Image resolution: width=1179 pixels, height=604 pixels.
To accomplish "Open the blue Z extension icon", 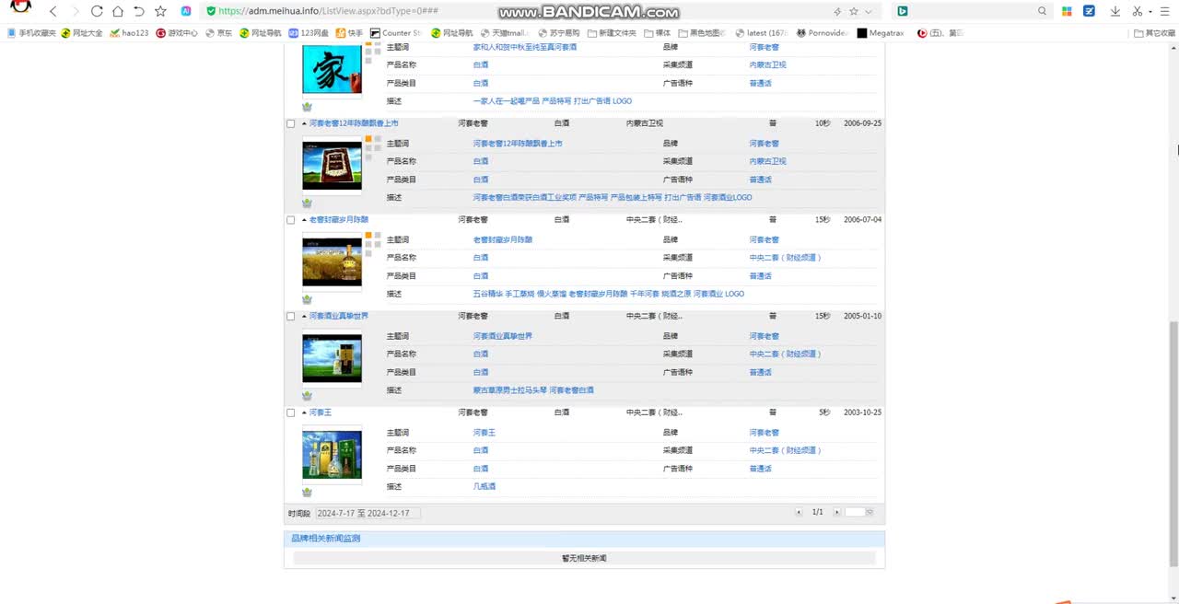I will pyautogui.click(x=1090, y=11).
